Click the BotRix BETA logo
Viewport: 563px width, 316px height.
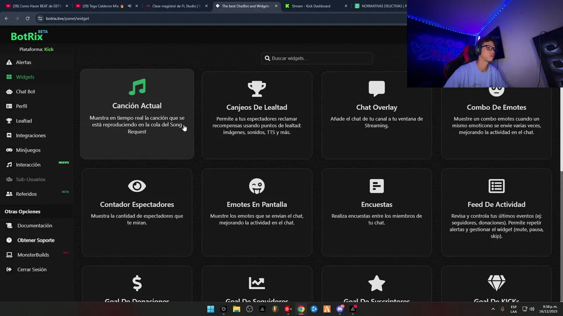(29, 36)
